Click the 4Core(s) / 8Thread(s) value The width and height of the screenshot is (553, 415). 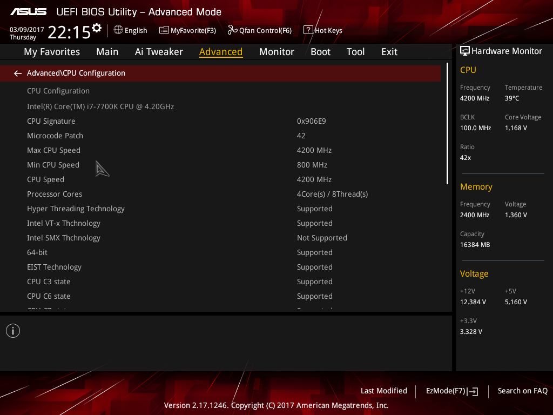click(x=332, y=195)
